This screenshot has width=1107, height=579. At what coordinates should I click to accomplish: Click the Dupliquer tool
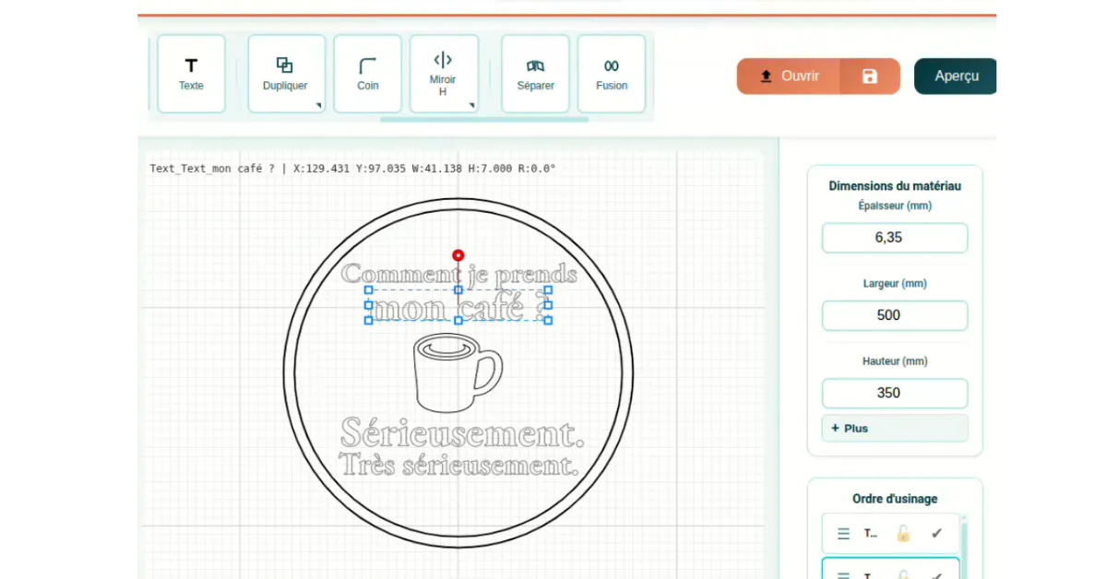[x=286, y=74]
